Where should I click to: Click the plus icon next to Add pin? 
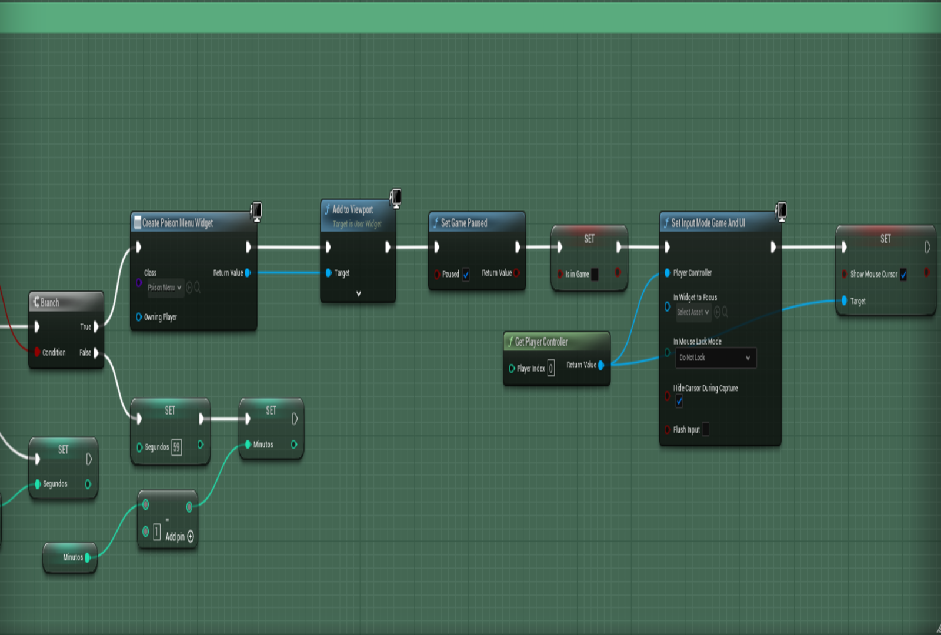point(191,537)
